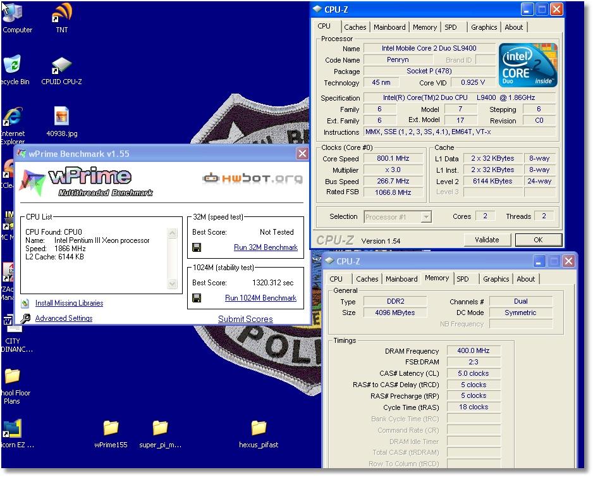The image size is (593, 477).
Task: Click the lower CPU-Z window title icon
Action: click(x=329, y=261)
